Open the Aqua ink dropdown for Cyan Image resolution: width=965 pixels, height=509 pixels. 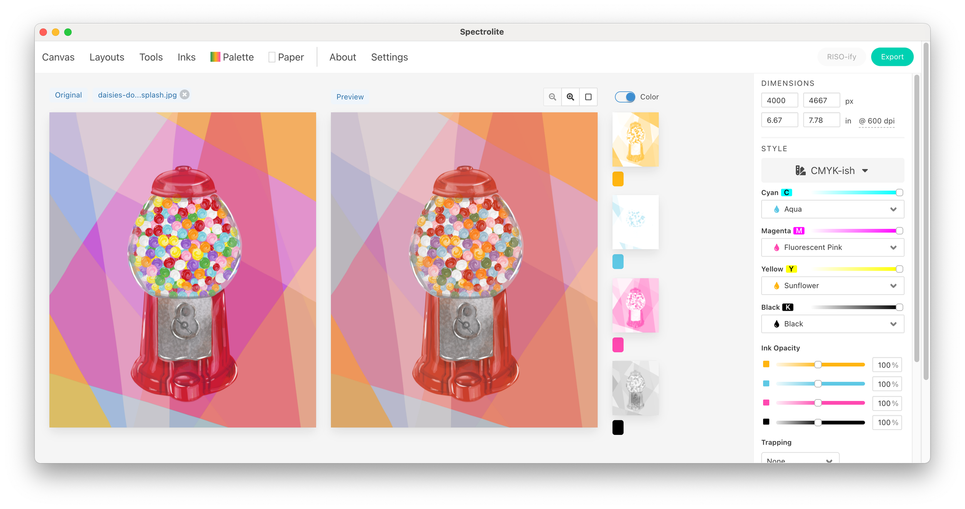(833, 209)
